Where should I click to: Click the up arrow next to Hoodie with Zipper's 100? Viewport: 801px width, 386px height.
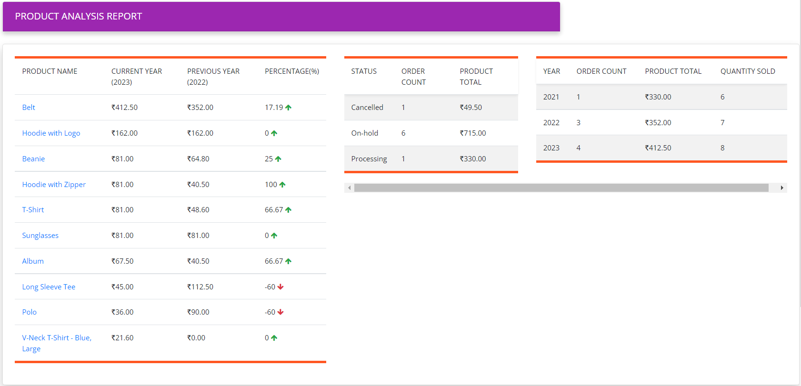[282, 185]
